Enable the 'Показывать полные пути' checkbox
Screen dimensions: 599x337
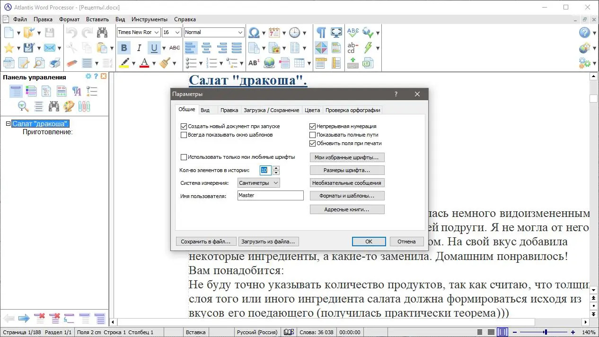(312, 135)
